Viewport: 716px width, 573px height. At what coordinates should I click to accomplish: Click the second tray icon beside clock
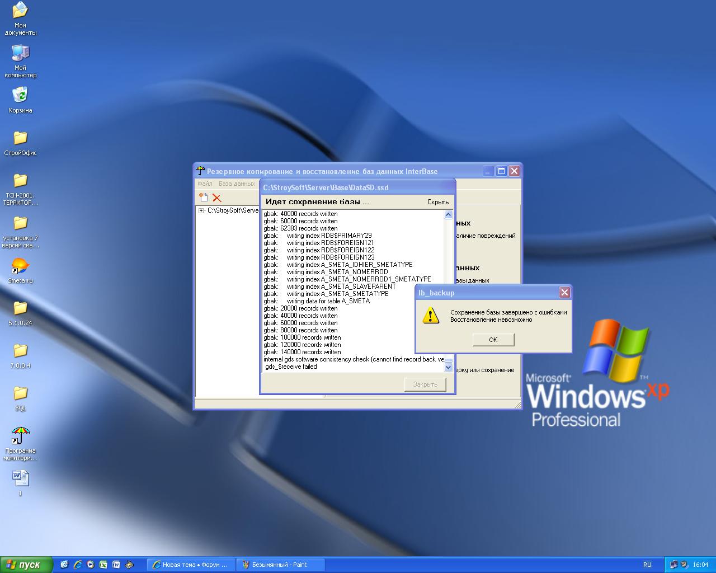685,565
